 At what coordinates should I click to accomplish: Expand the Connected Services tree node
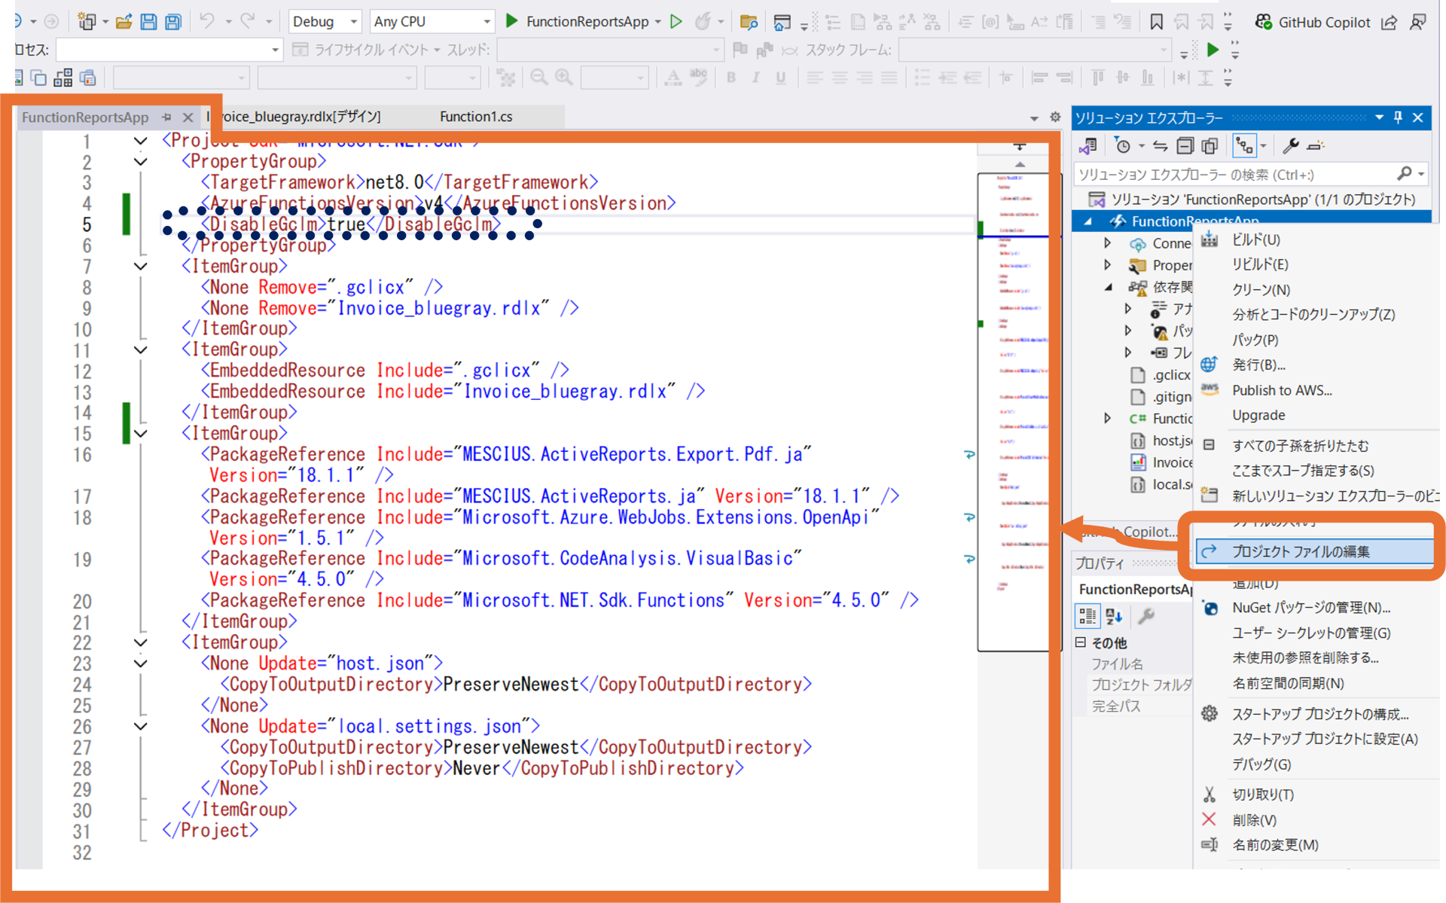[1107, 243]
